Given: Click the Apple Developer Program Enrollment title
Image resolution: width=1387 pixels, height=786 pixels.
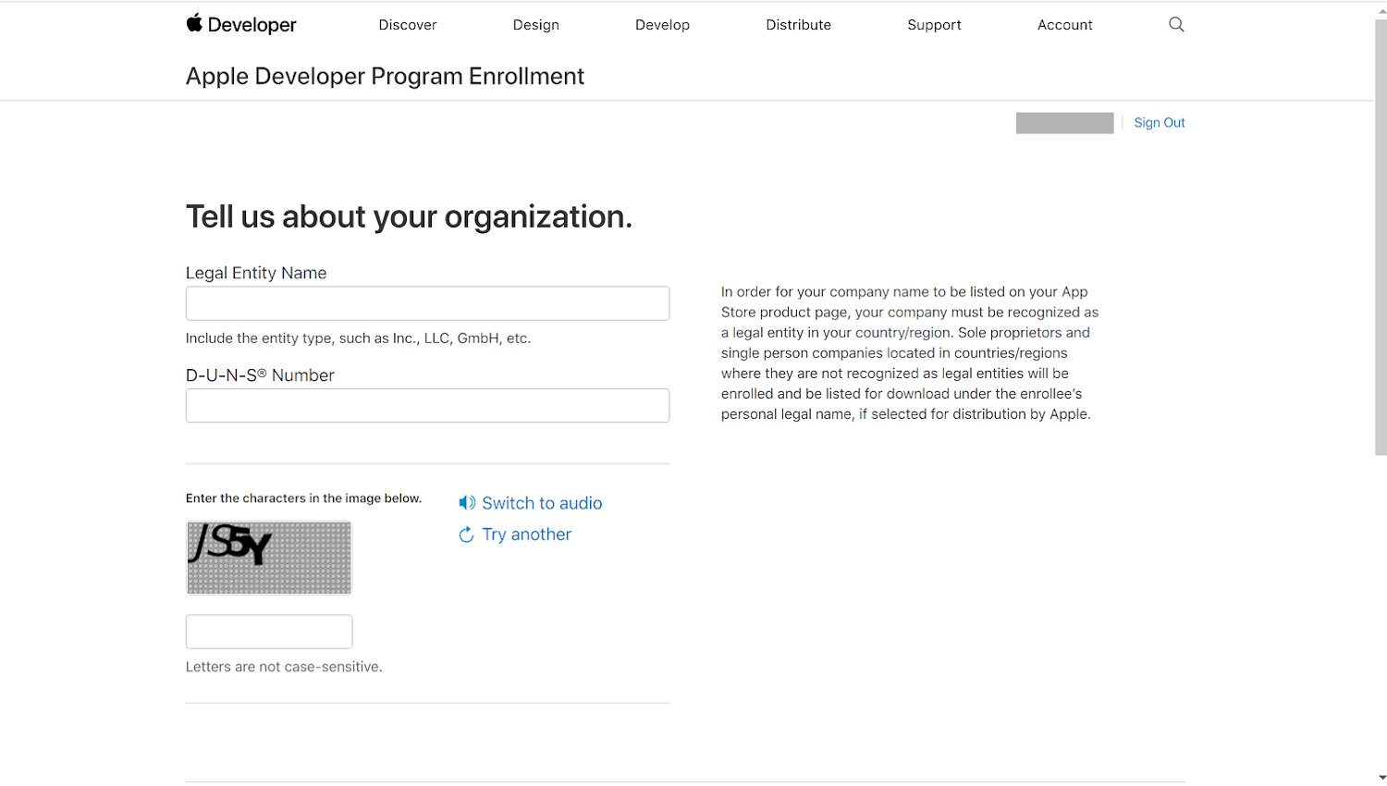Looking at the screenshot, I should pyautogui.click(x=385, y=76).
